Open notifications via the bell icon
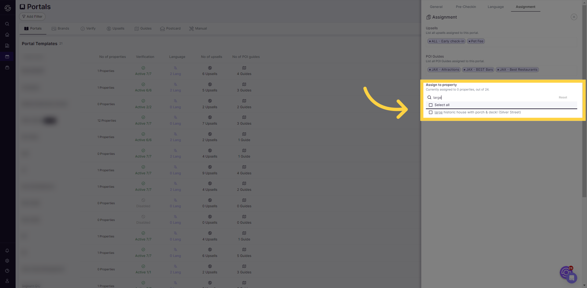Image resolution: width=587 pixels, height=288 pixels. (7, 251)
